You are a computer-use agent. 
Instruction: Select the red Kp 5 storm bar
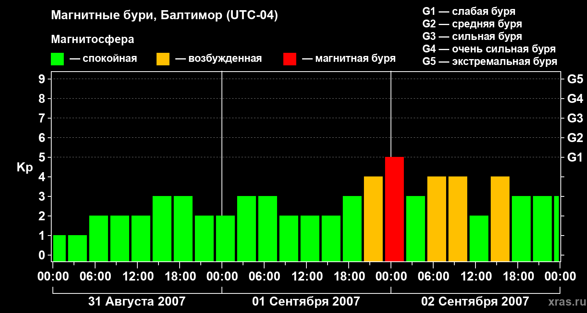(394, 209)
